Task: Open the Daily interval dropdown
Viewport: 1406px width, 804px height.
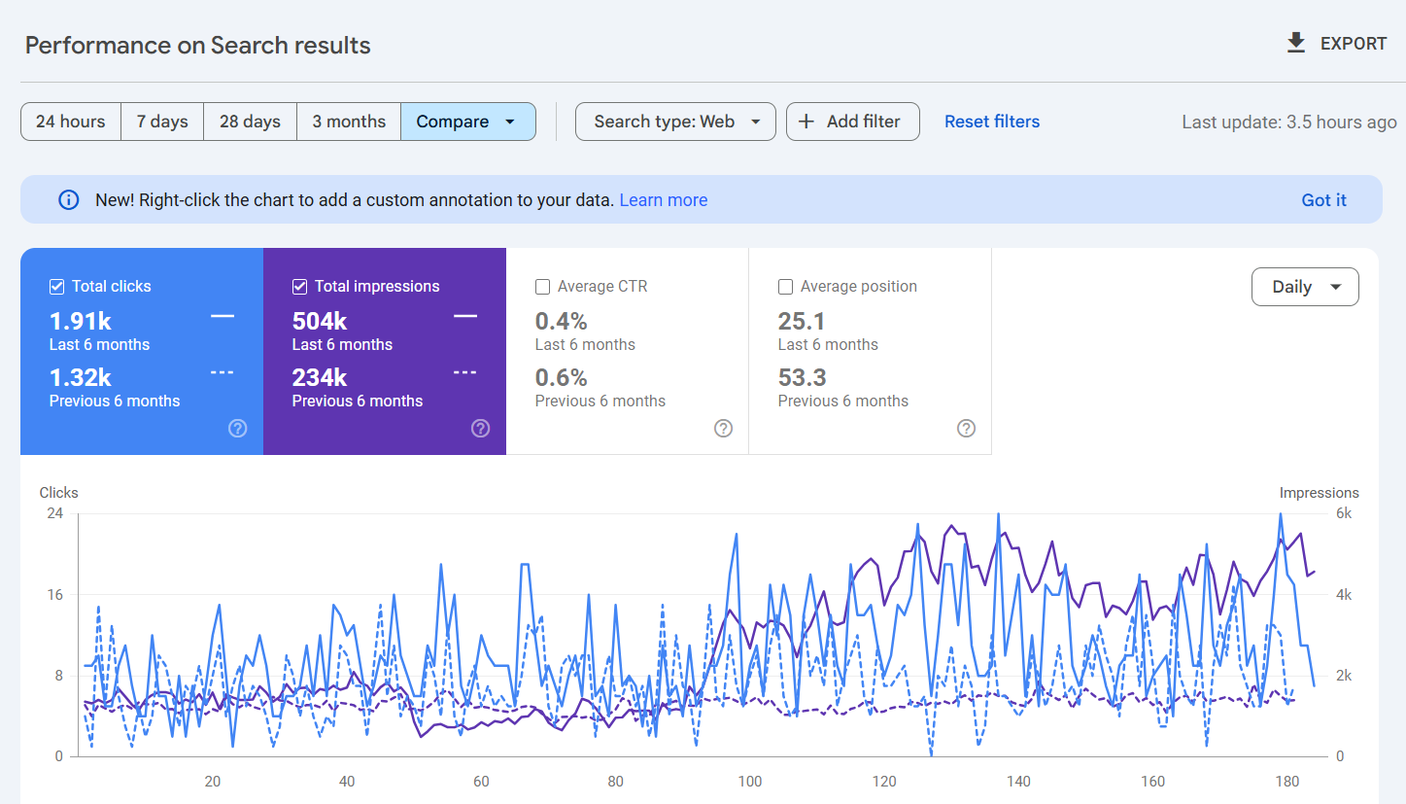Action: pyautogui.click(x=1305, y=286)
